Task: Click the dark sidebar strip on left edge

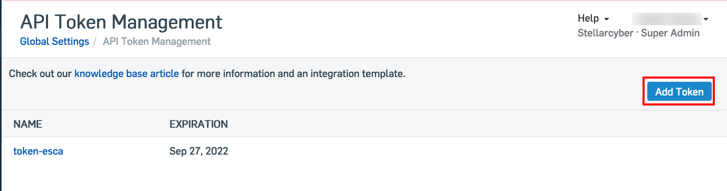Action: coord(1,96)
